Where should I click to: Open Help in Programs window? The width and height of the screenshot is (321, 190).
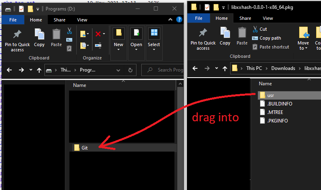[179, 19]
